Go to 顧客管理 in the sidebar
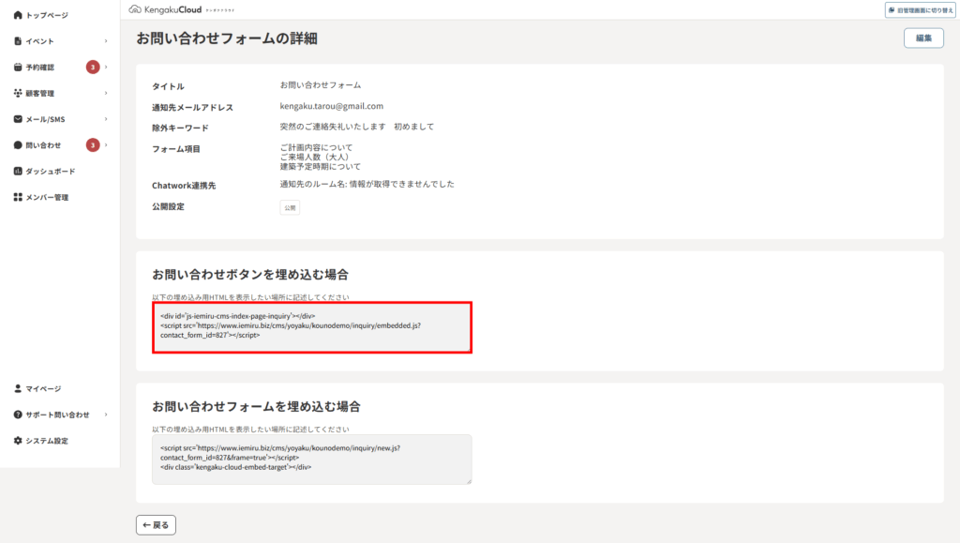This screenshot has height=543, width=960. coord(39,93)
